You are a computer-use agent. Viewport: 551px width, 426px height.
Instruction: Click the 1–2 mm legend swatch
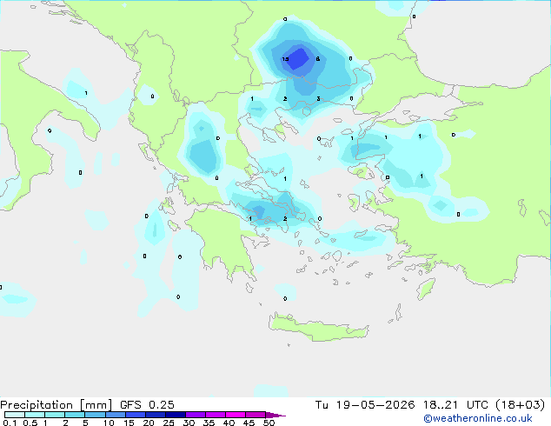pos(55,415)
